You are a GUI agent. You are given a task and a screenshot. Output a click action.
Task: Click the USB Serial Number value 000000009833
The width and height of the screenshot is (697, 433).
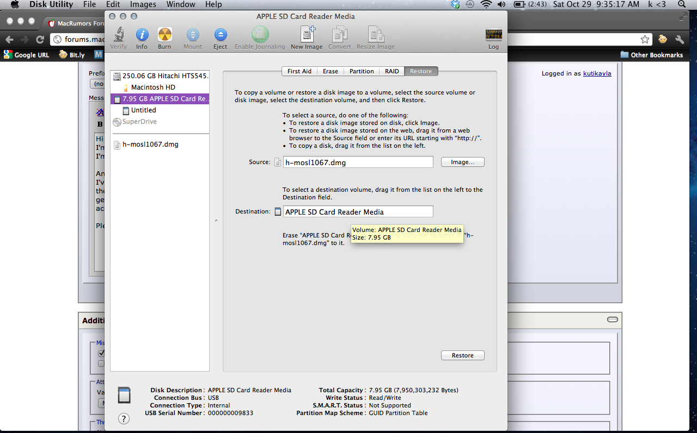point(230,413)
